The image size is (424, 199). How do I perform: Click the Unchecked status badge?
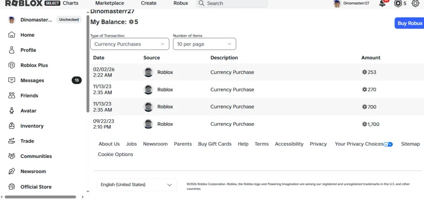(69, 20)
